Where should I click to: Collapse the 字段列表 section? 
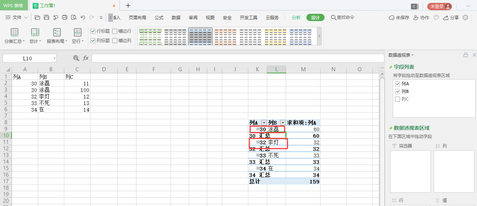point(390,67)
